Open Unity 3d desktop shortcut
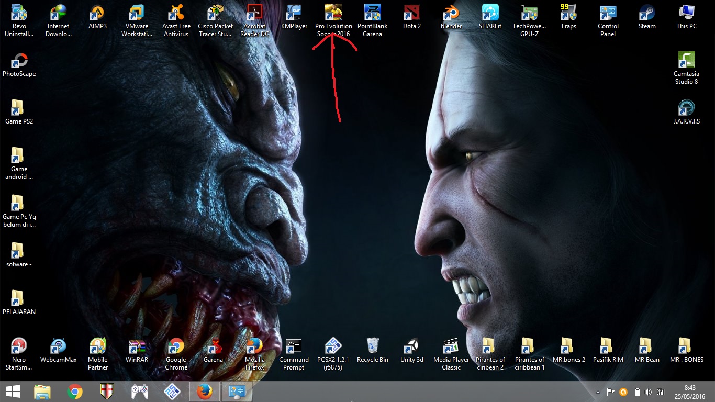Image resolution: width=715 pixels, height=402 pixels. point(411,351)
